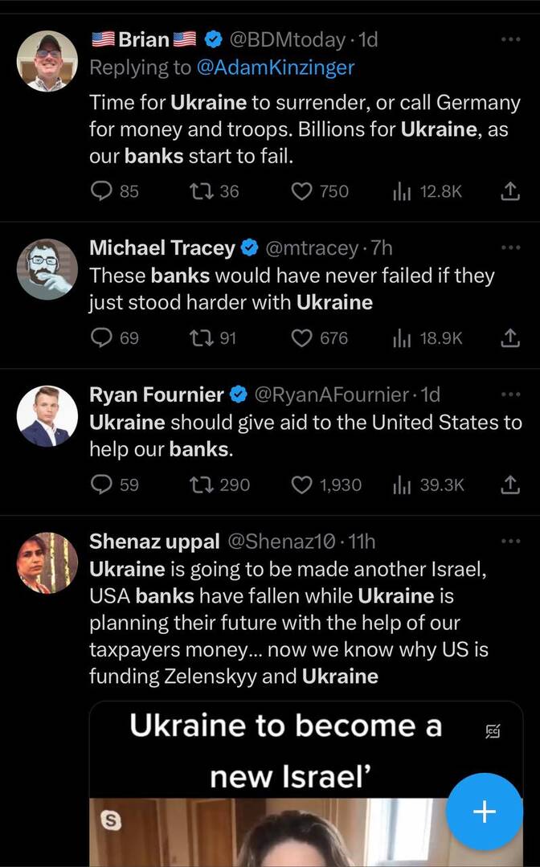Screen dimensions: 540x867
Task: Open Shenaz uppal's profile picture
Action: coord(47,562)
